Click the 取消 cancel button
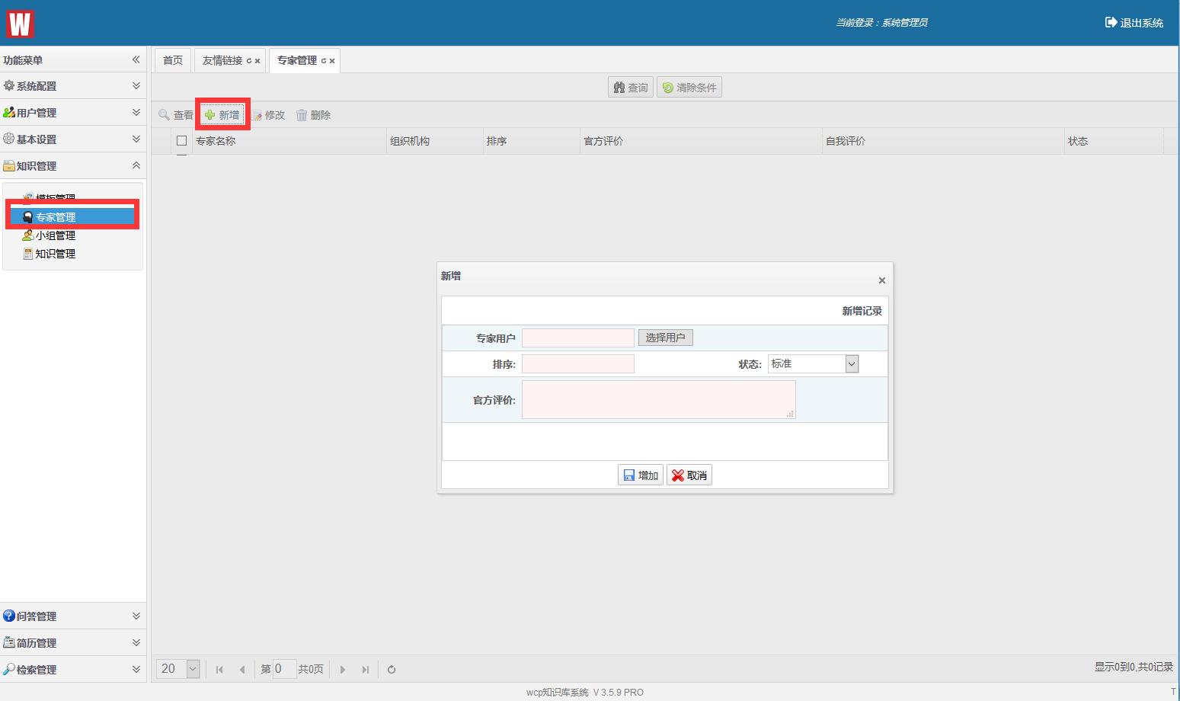Viewport: 1180px width, 701px height. 689,475
